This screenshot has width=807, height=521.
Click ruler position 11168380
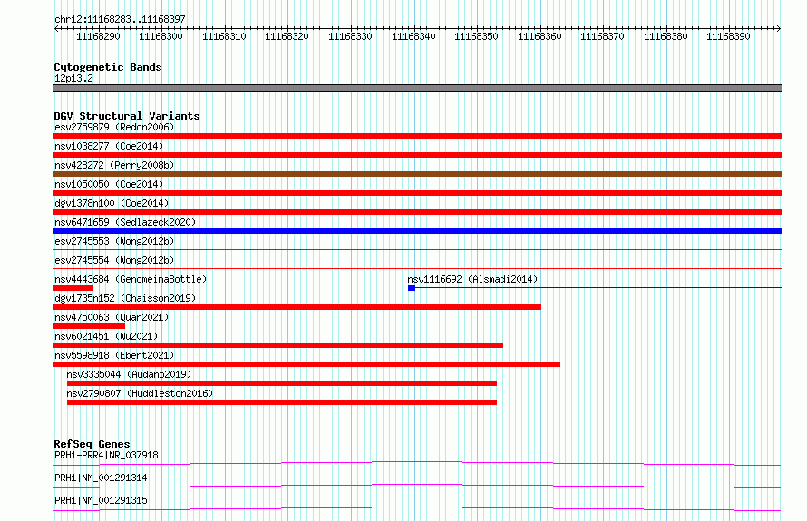[x=666, y=36]
